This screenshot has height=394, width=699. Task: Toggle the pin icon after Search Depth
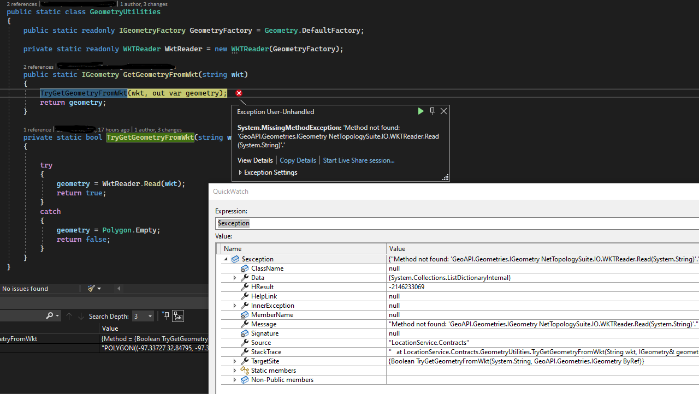(x=165, y=315)
